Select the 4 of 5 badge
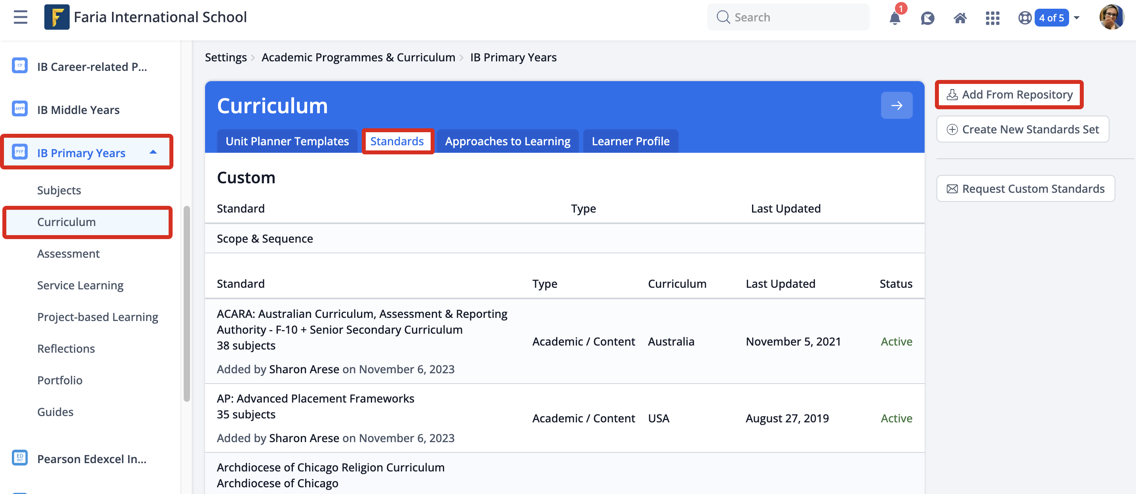Image resolution: width=1136 pixels, height=494 pixels. 1051,18
